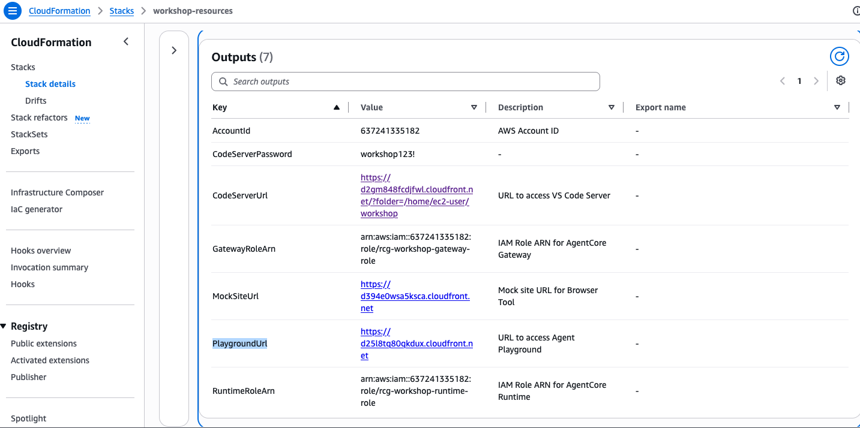The width and height of the screenshot is (860, 428).
Task: Open Infrastructure Composer
Action: point(58,192)
